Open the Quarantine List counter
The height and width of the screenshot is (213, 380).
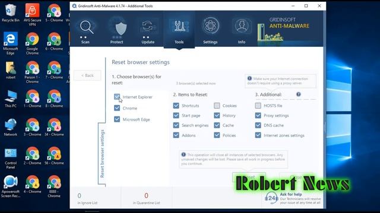[147, 199]
